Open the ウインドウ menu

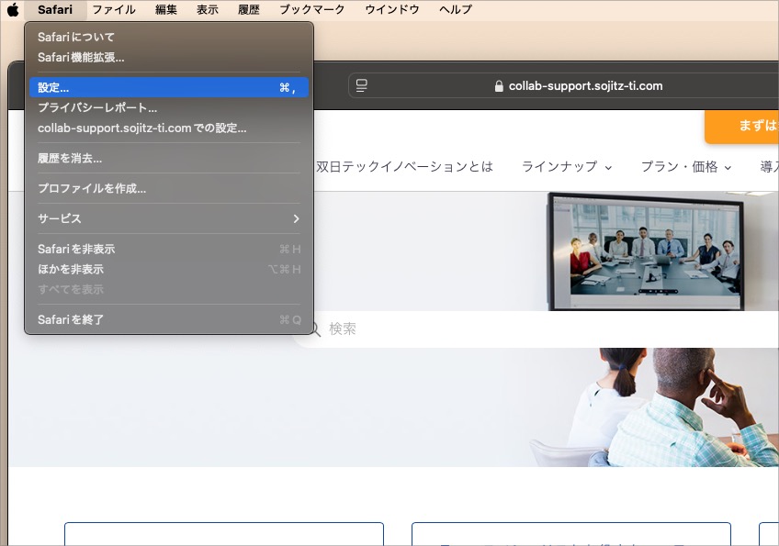(x=391, y=9)
